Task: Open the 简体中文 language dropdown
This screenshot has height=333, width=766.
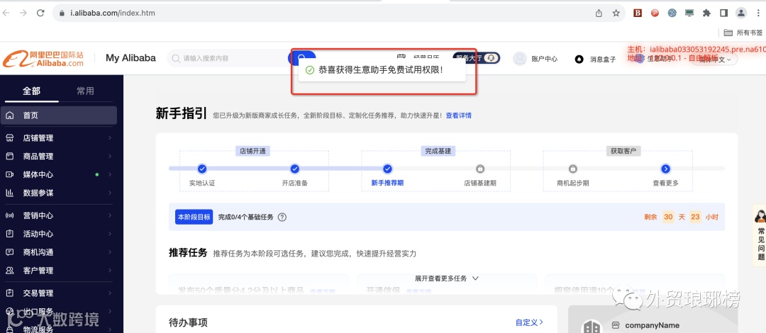Action: click(715, 59)
